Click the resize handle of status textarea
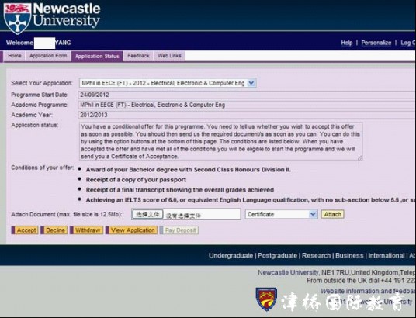The width and height of the screenshot is (416, 318). tap(360, 157)
